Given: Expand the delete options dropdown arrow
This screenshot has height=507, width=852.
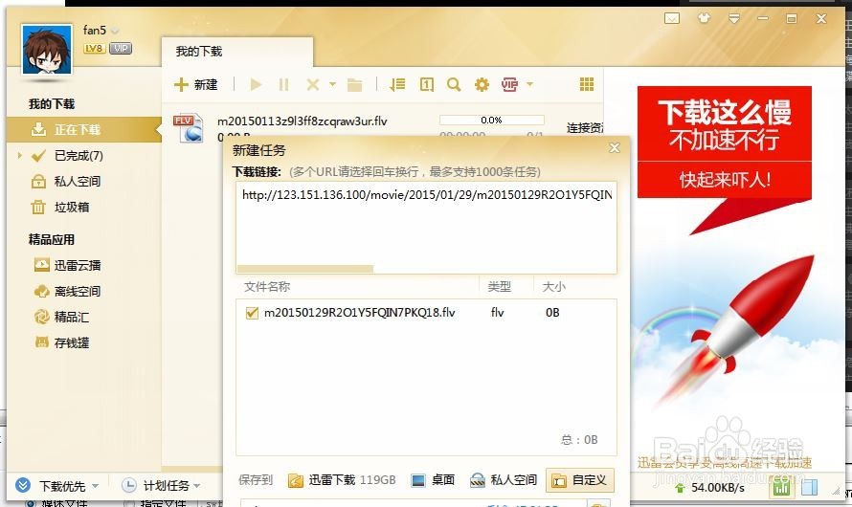Looking at the screenshot, I should [332, 85].
